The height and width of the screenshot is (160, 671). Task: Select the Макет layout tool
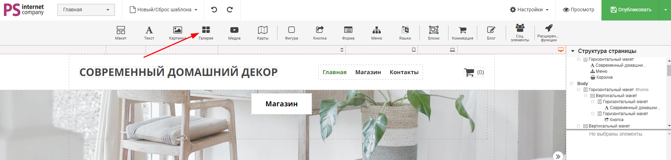click(x=121, y=33)
